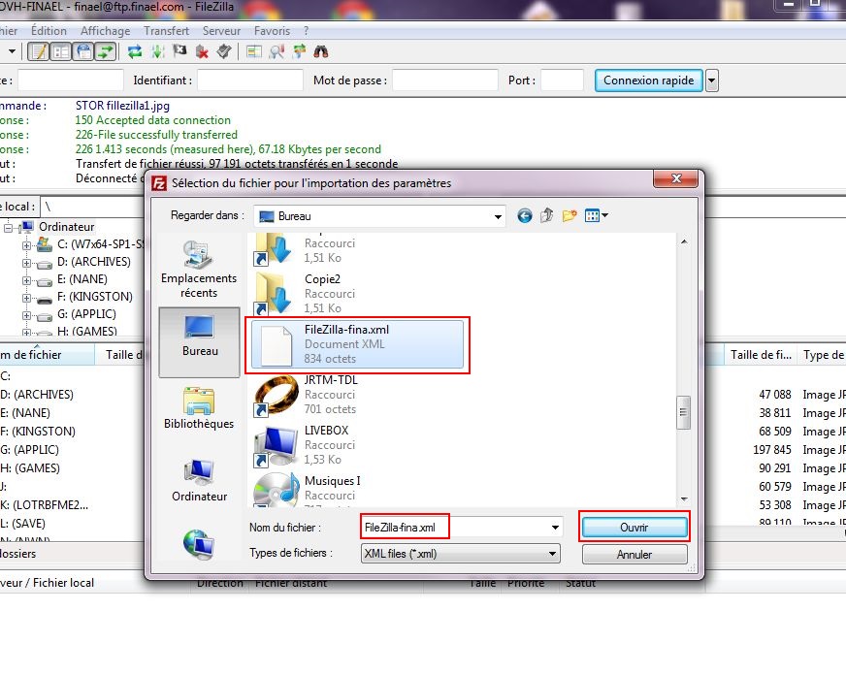The height and width of the screenshot is (675, 846).
Task: Toggle the transfer queue display icon
Action: [x=106, y=51]
